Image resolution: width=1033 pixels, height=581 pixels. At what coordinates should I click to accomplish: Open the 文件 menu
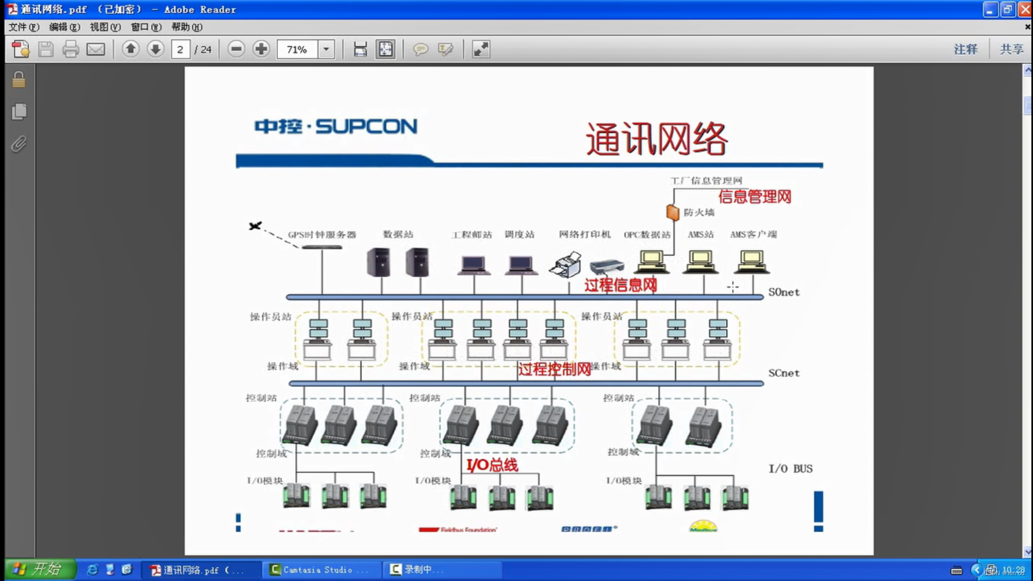24,27
